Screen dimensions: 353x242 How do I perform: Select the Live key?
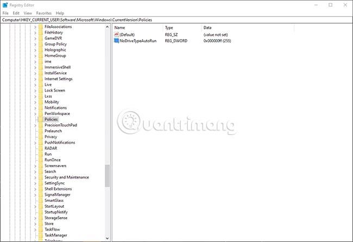48,85
